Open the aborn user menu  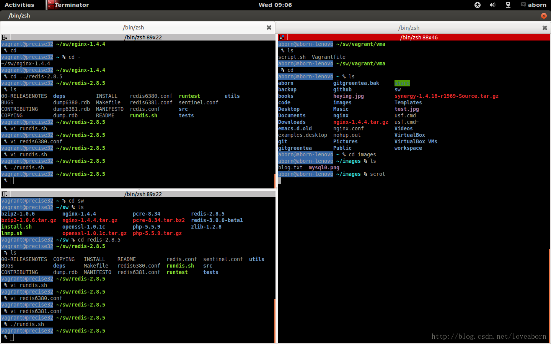point(537,5)
